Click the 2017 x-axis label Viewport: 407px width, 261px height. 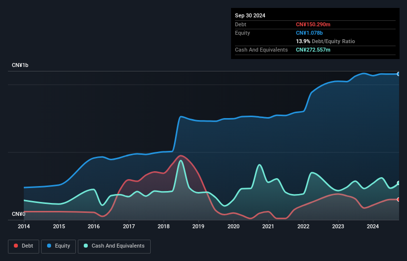[x=129, y=226]
